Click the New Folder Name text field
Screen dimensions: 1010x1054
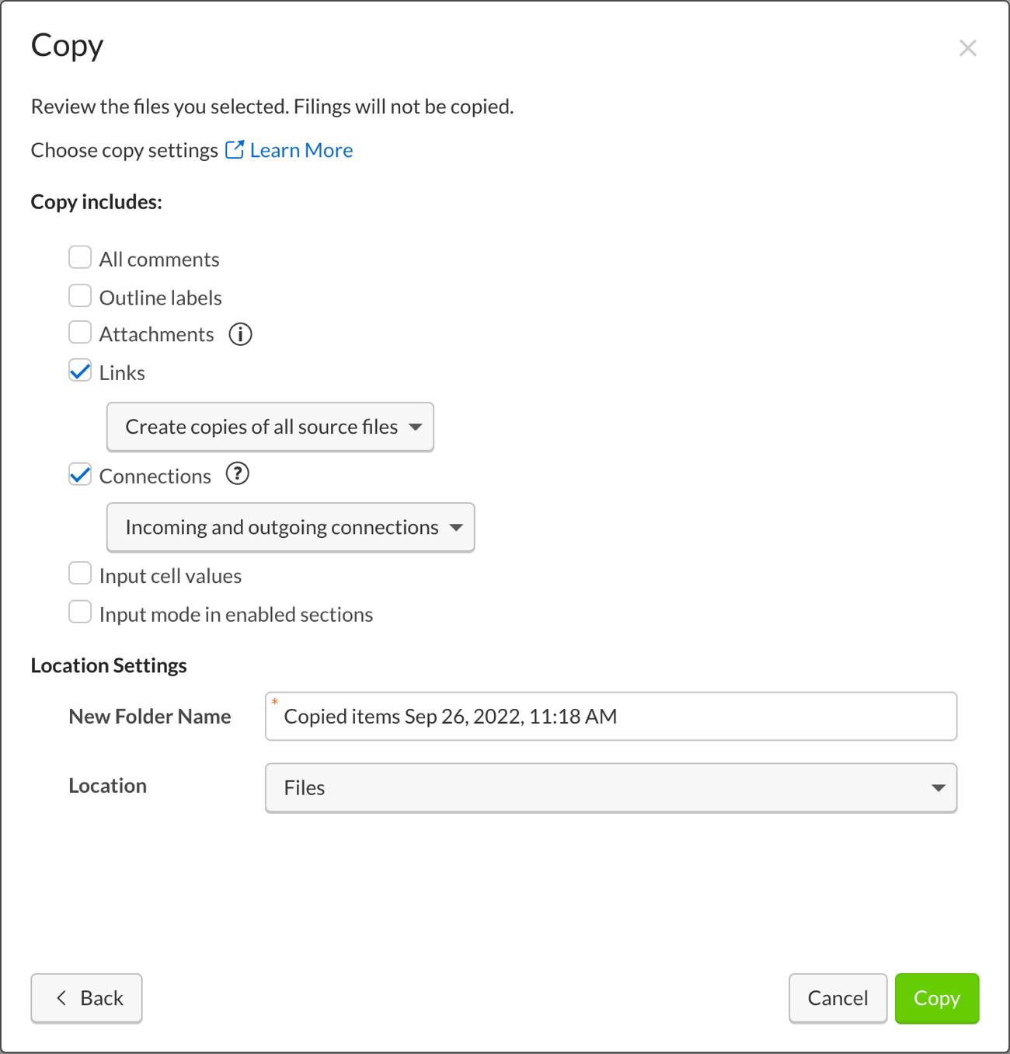(611, 716)
